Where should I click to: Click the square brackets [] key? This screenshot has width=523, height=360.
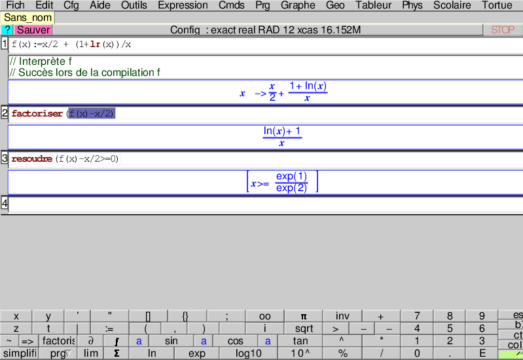coord(148,316)
